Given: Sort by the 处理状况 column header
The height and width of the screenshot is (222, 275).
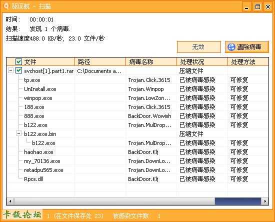Looking at the screenshot, I should (202, 61).
